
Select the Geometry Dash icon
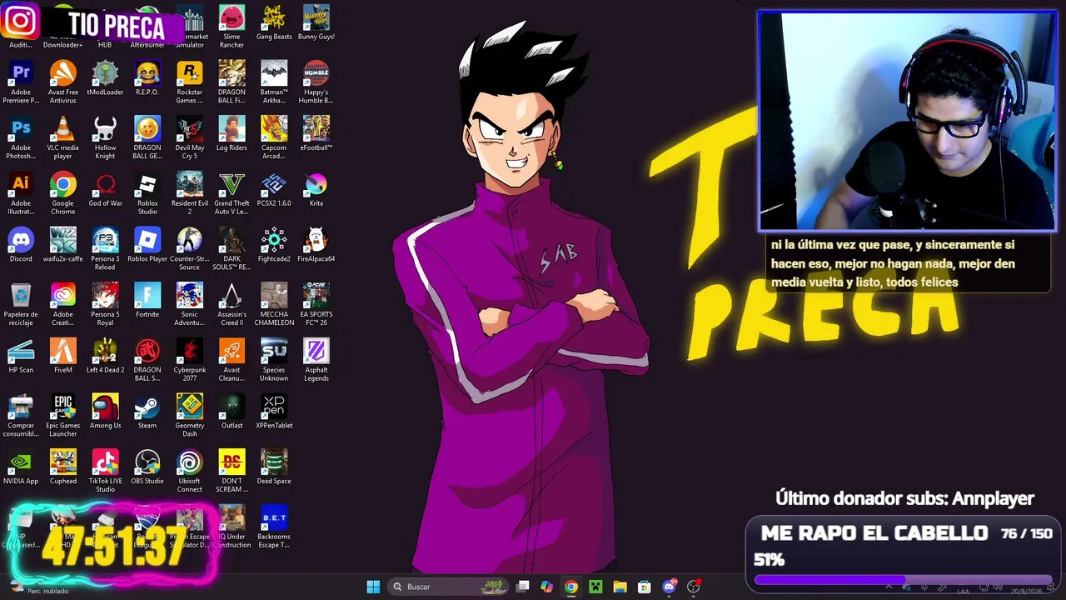pos(189,417)
